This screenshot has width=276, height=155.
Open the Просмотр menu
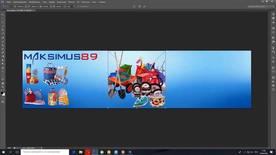click(85, 2)
